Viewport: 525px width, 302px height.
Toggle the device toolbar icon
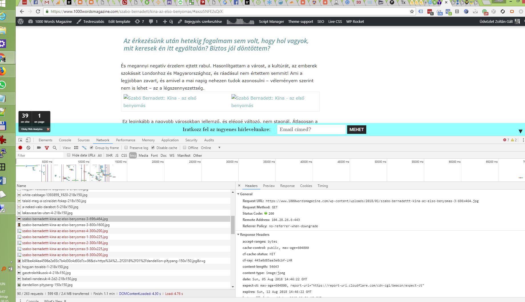(x=28, y=140)
